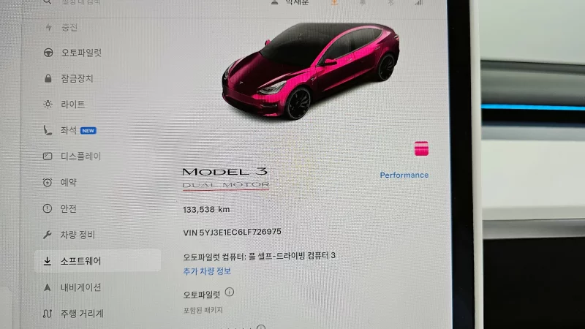This screenshot has width=585, height=329.
Task: Open 라이트 settings sun icon
Action: [x=48, y=104]
